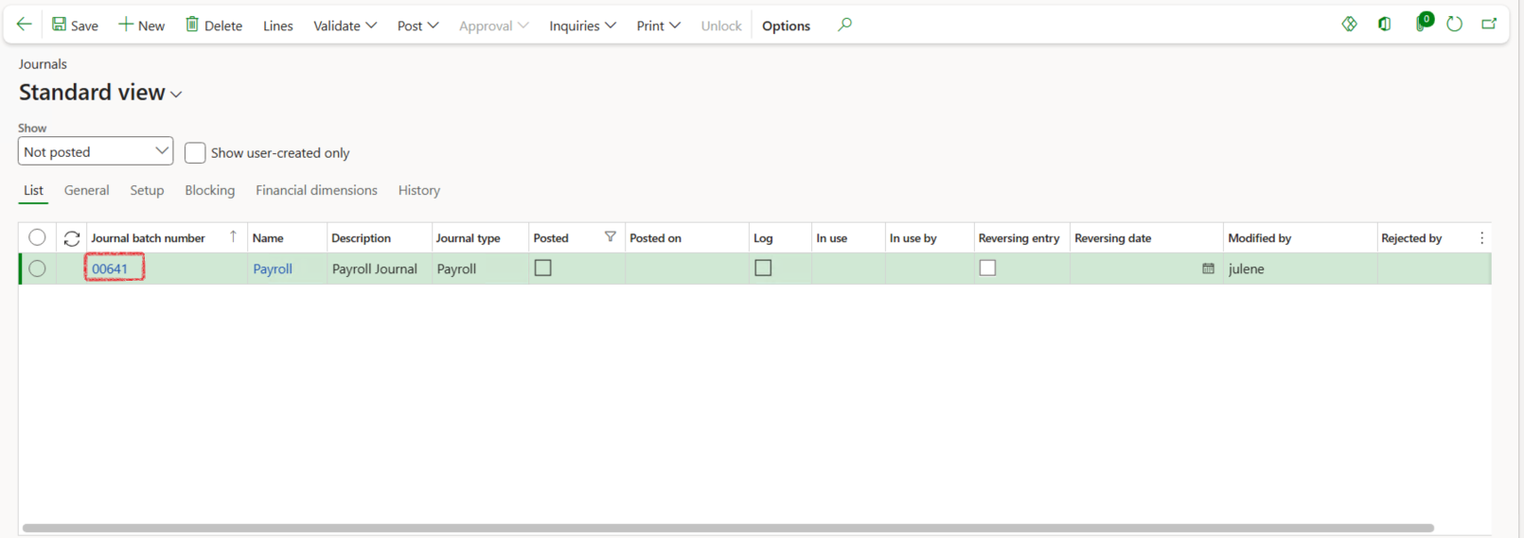Toggle the Reversing entry checkbox
Image resolution: width=1524 pixels, height=538 pixels.
[x=987, y=269]
